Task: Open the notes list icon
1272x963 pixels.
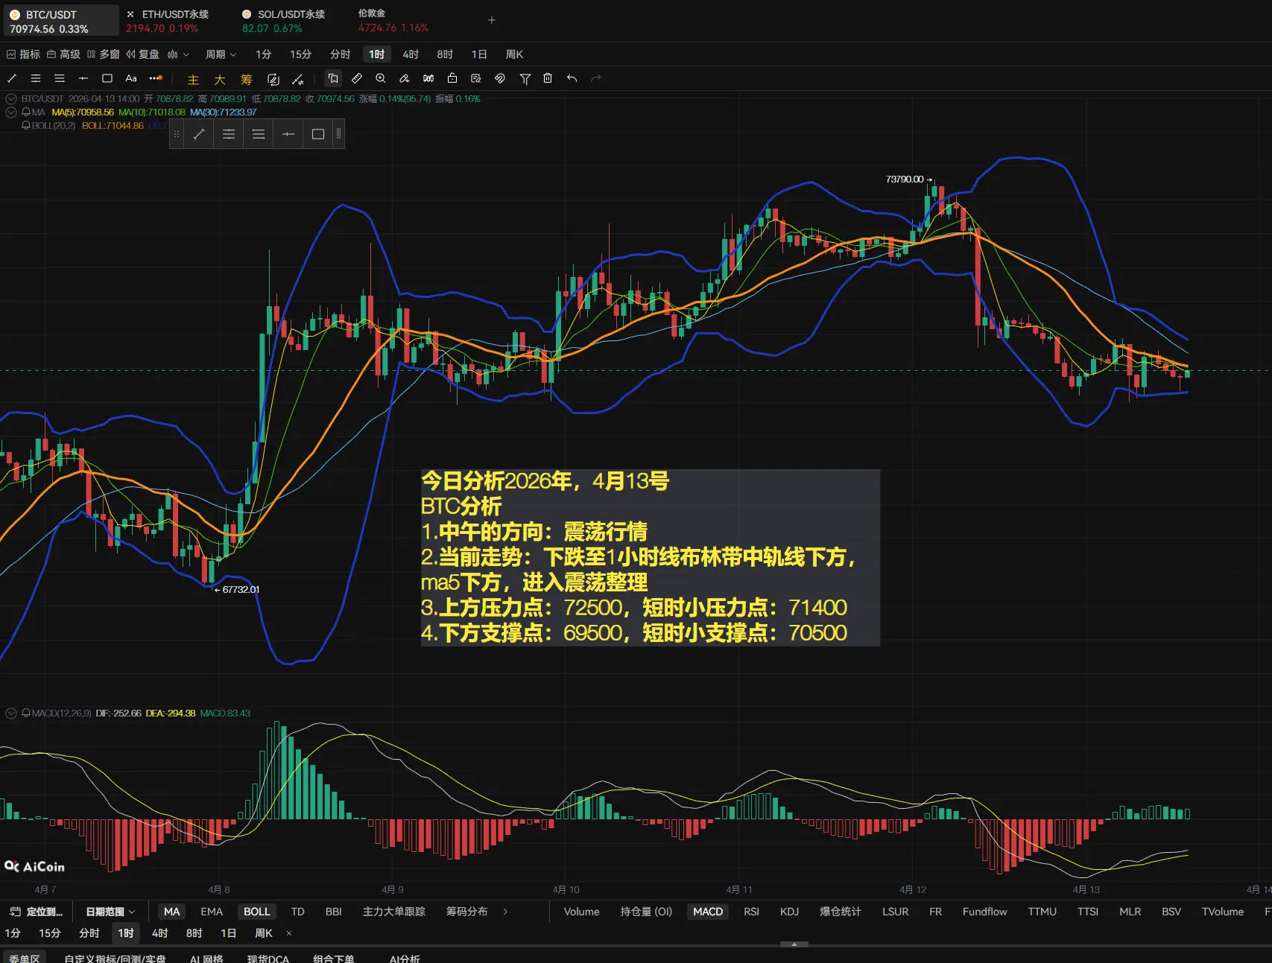Action: 476,78
